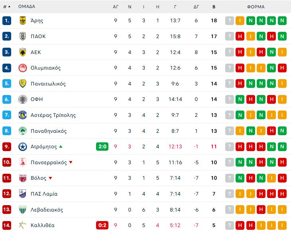The height and width of the screenshot is (233, 291).
Task: Open the Αστέρας Τρίπολης team link
Action: coord(53,115)
